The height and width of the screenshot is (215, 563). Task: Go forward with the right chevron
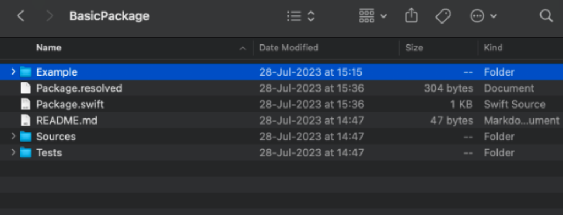(x=50, y=16)
